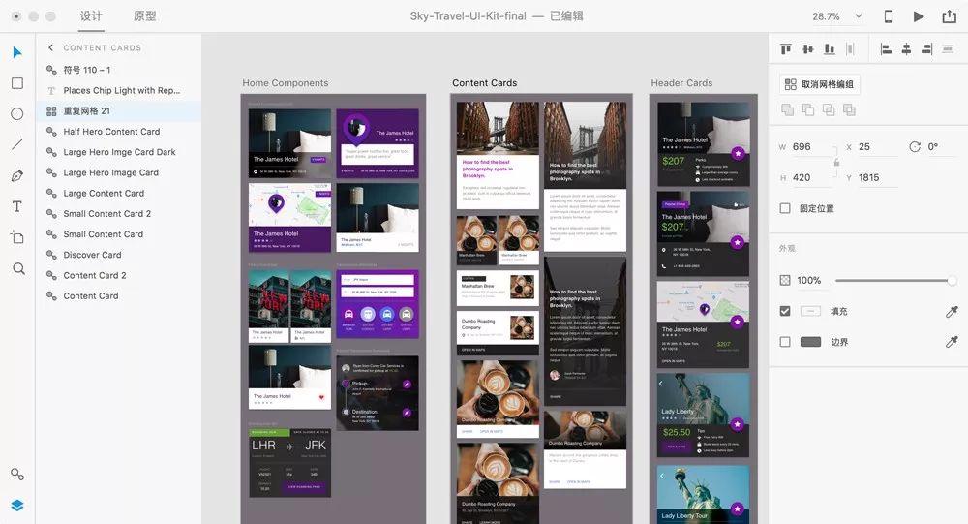968x524 pixels.
Task: Select the Text tool
Action: [17, 206]
